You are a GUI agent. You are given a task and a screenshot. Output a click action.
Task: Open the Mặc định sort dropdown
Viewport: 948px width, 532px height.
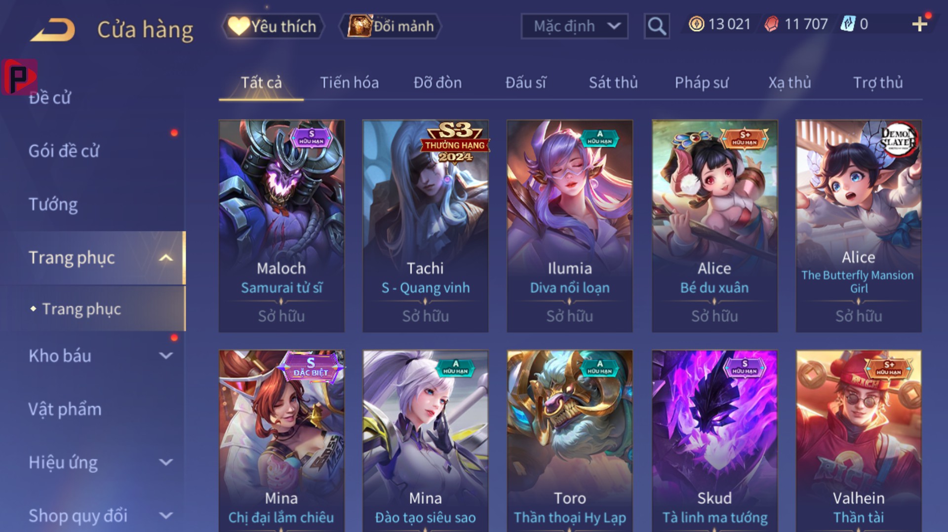coord(575,26)
